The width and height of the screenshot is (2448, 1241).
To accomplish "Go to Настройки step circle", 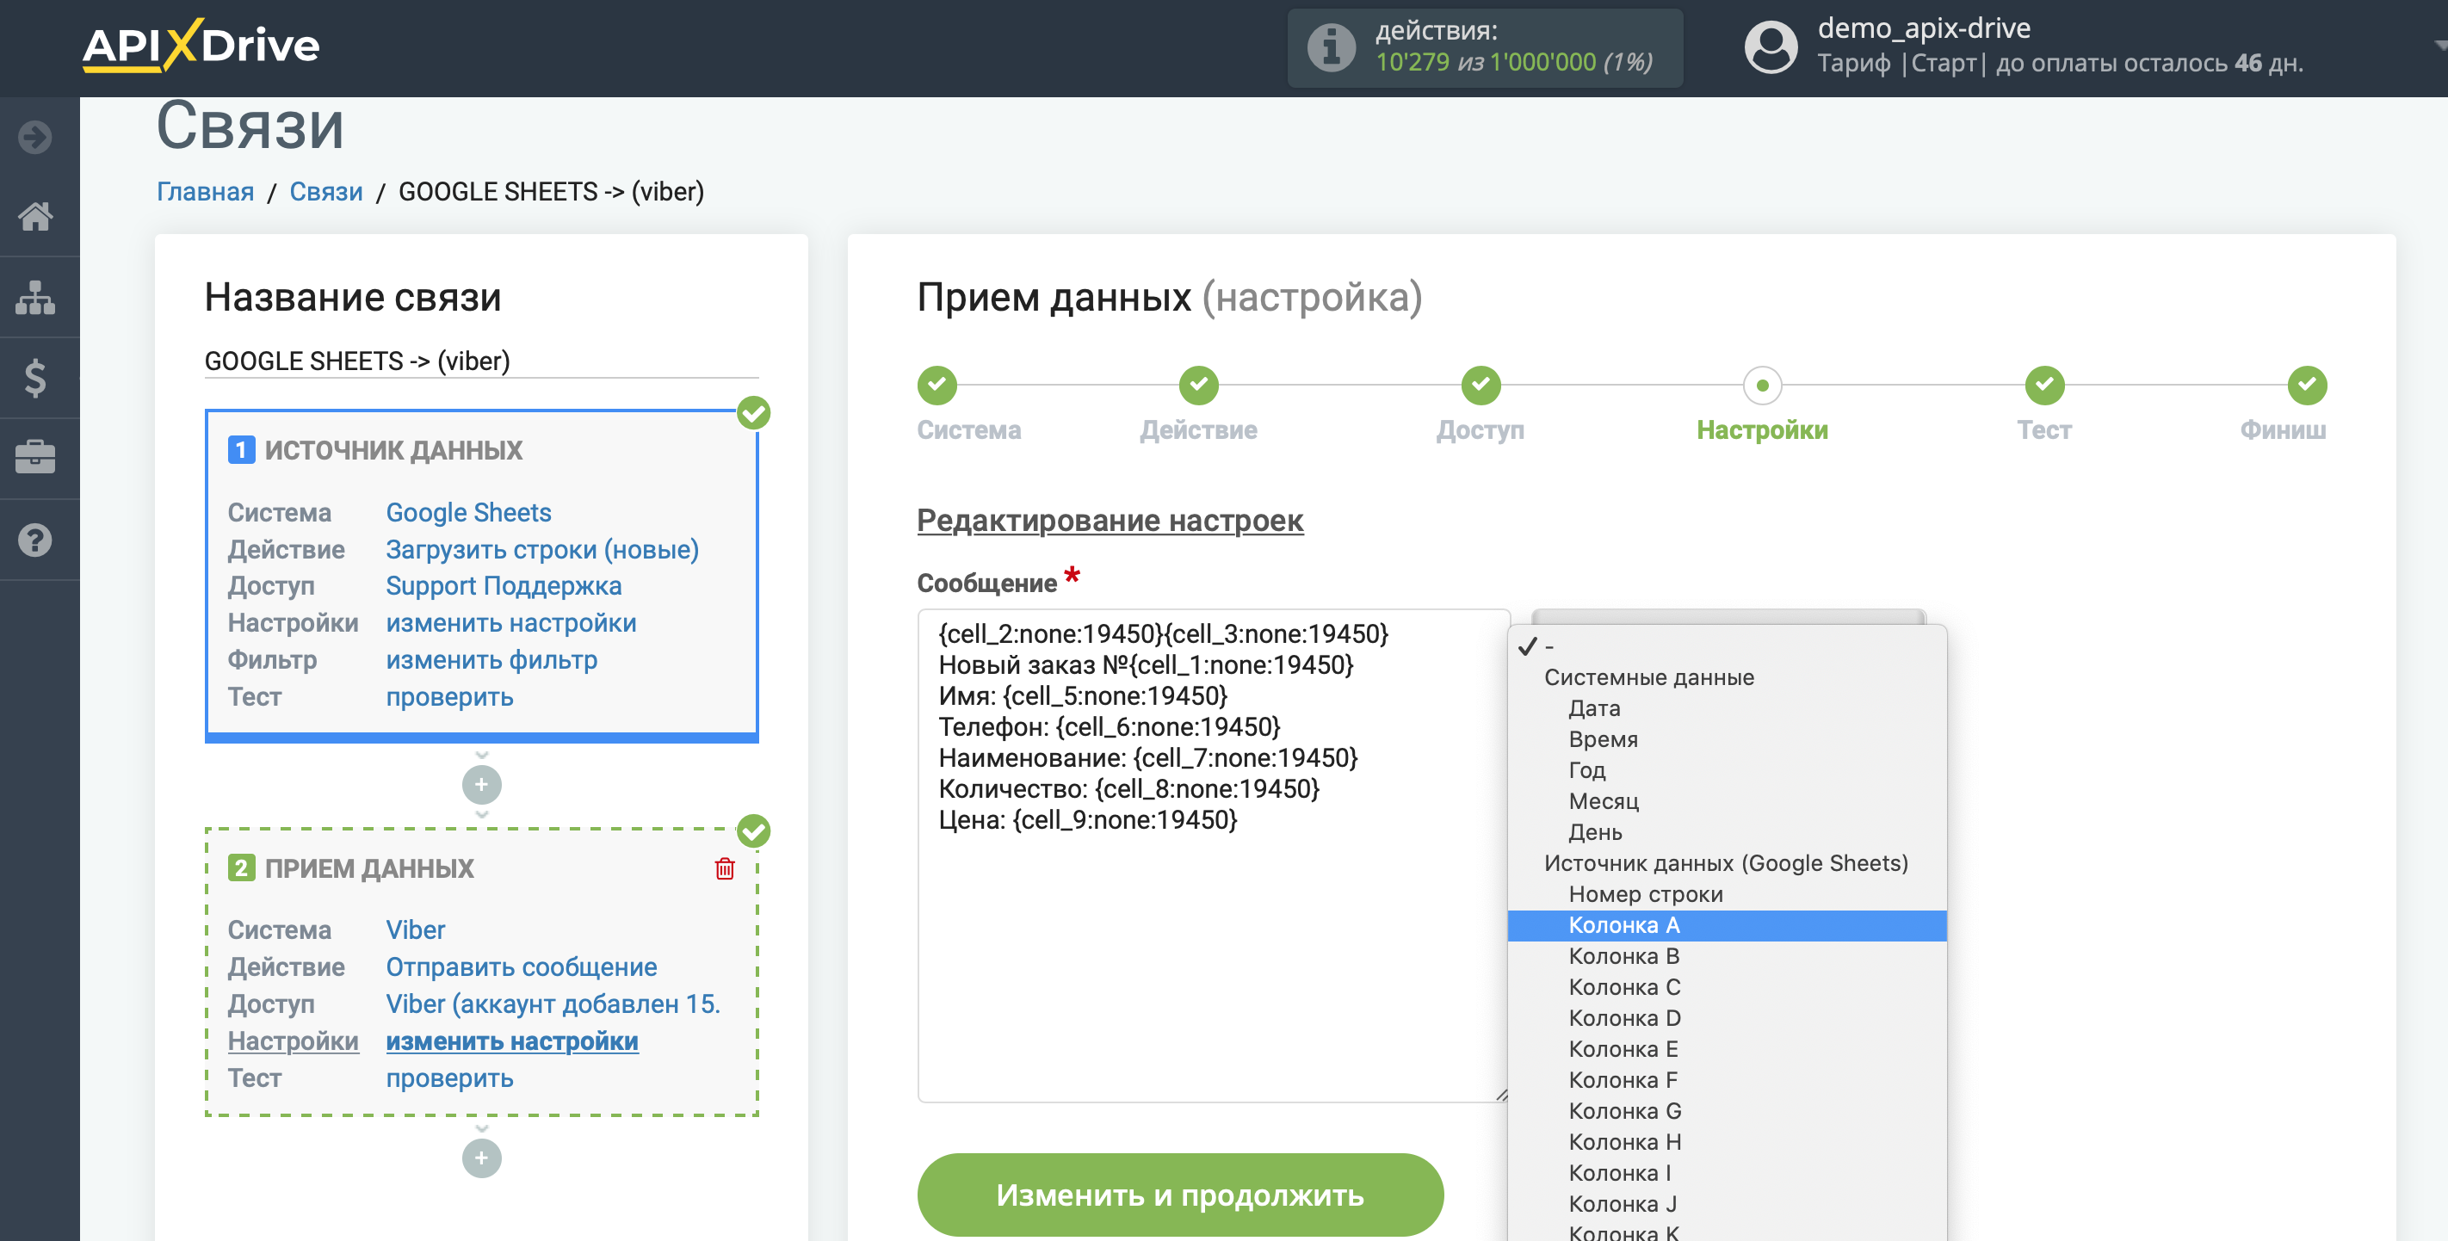I will [1762, 385].
